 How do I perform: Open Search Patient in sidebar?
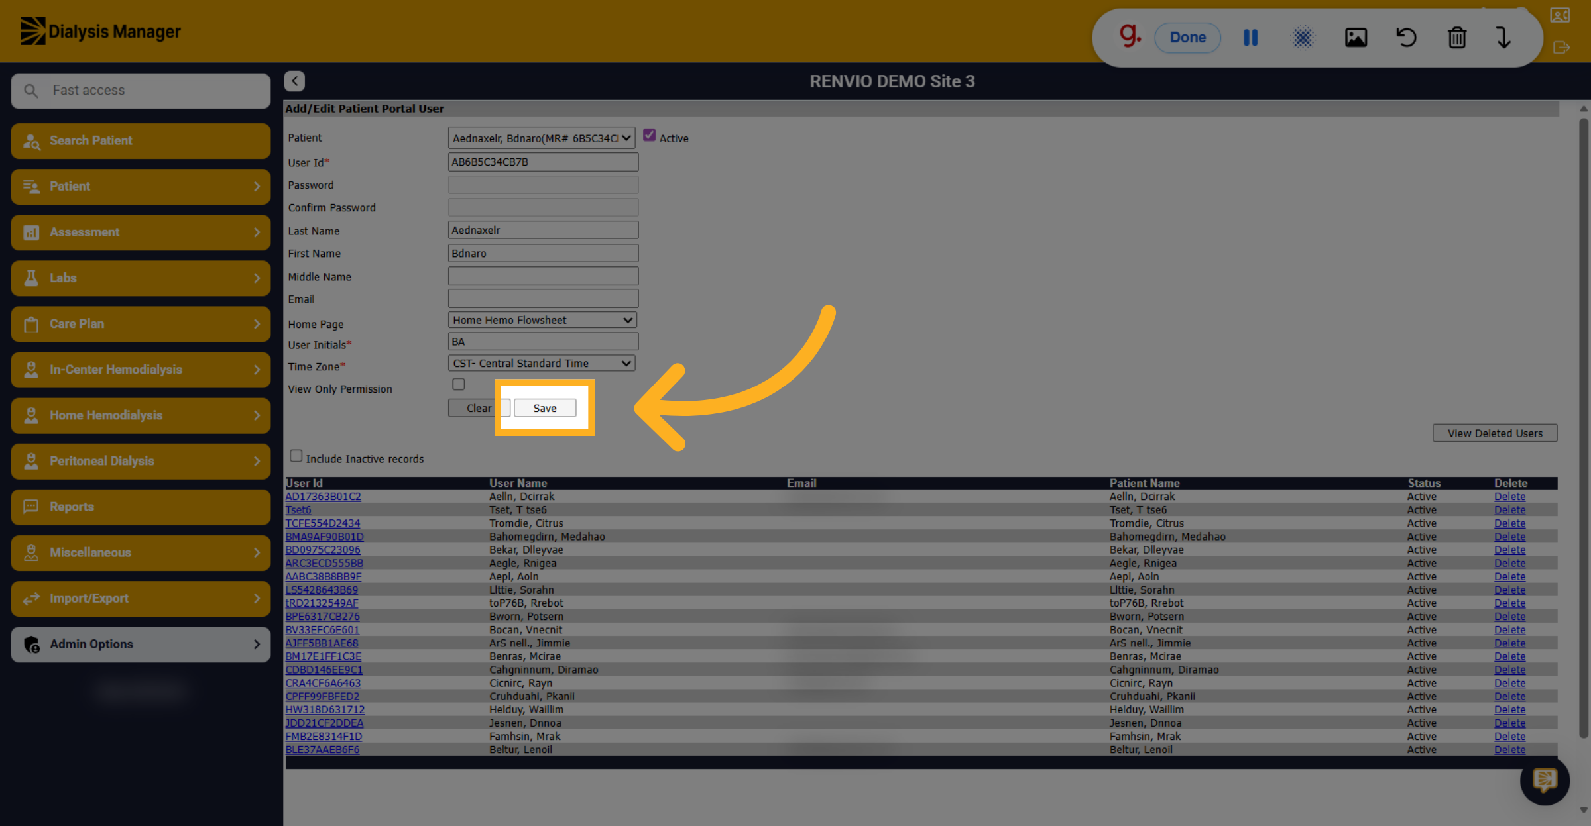(141, 140)
